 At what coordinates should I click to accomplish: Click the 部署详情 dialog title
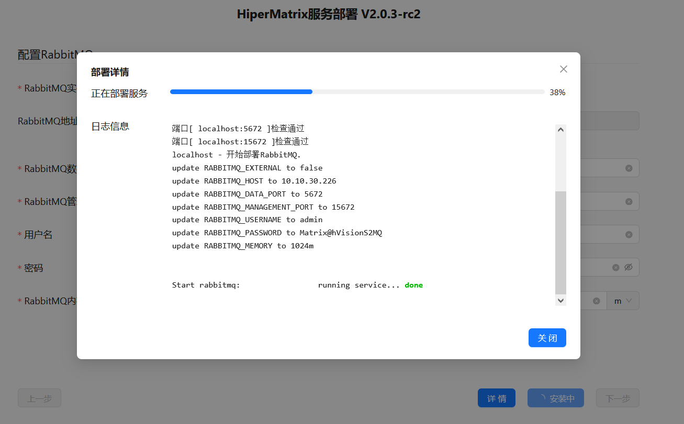pos(110,72)
